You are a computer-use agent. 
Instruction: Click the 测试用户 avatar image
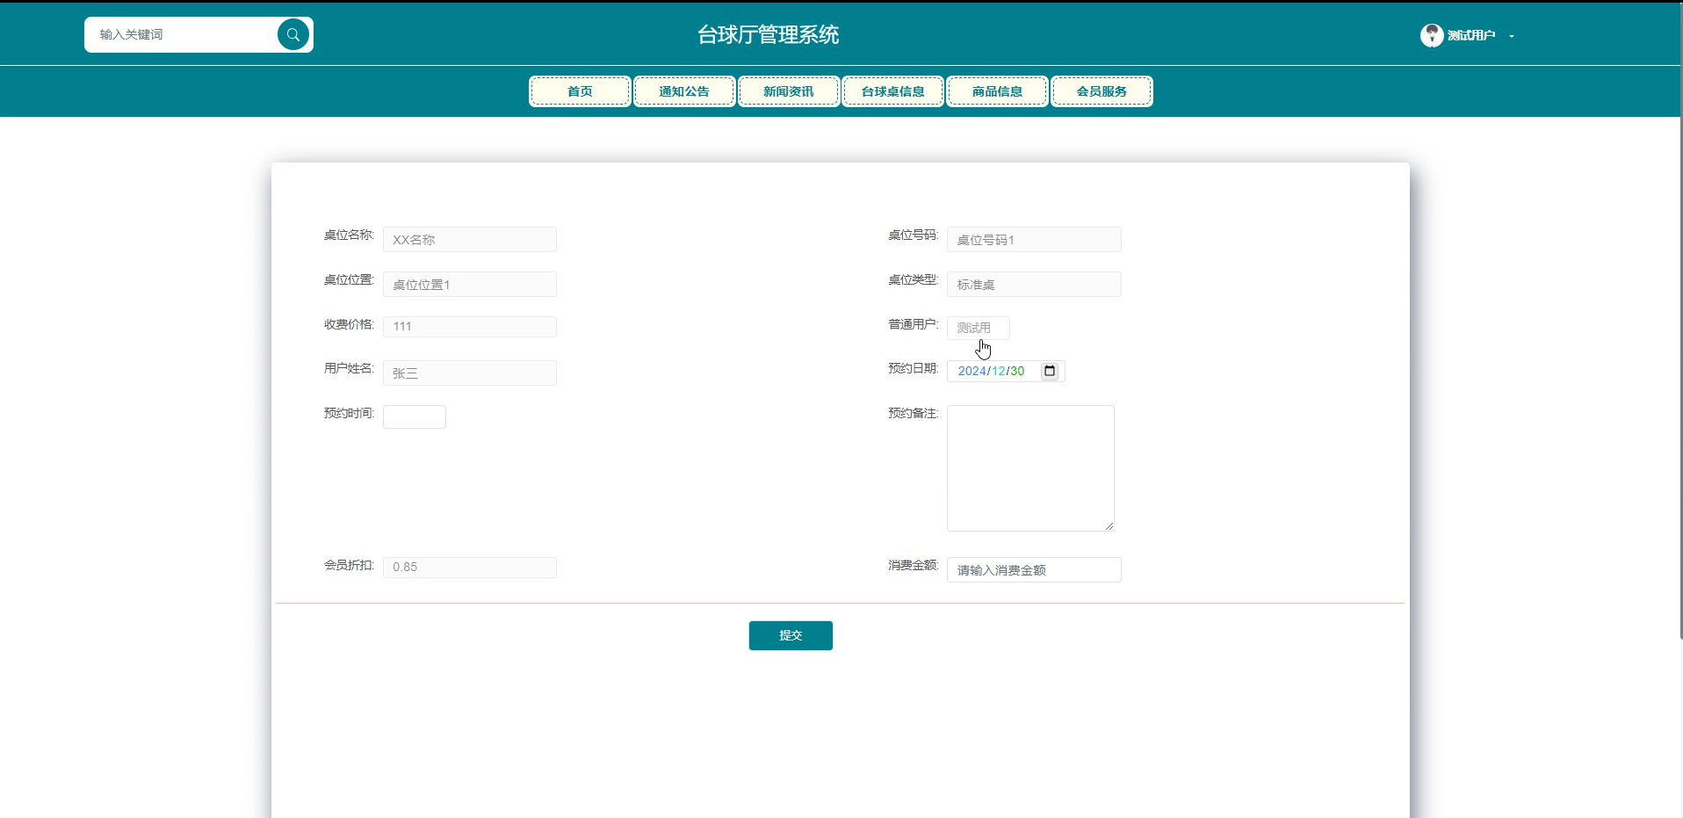pyautogui.click(x=1432, y=35)
